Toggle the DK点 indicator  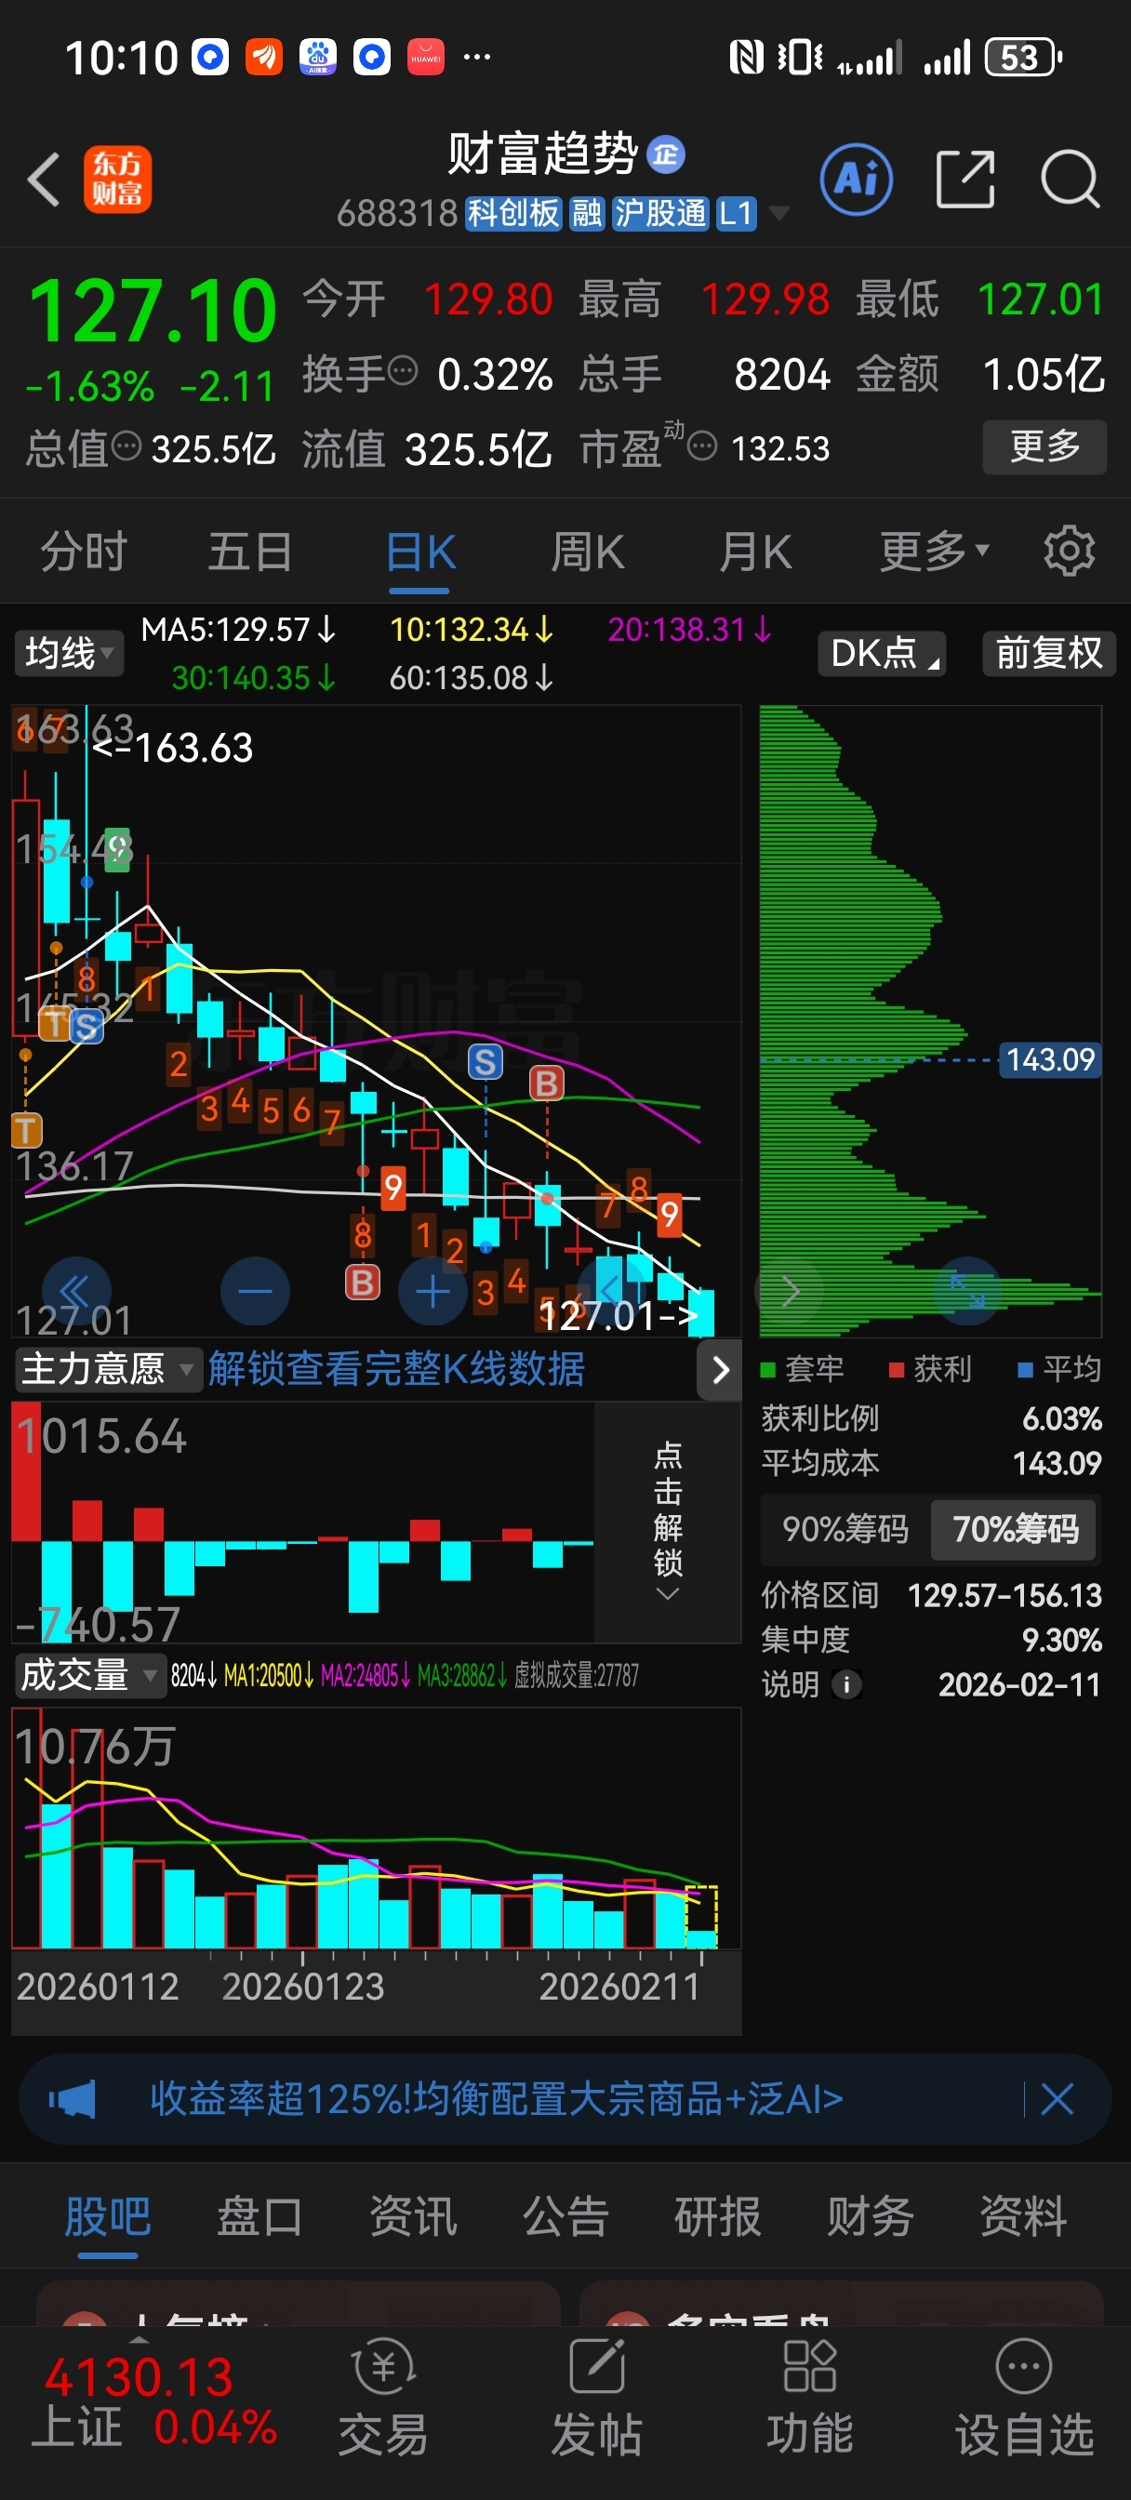coord(882,653)
